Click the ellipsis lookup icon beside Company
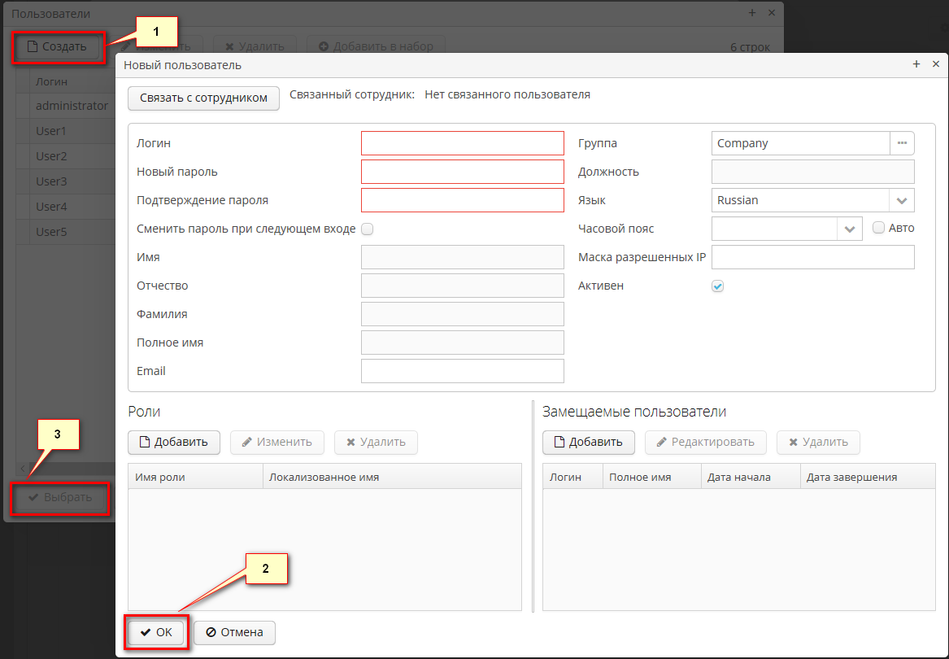 [902, 143]
